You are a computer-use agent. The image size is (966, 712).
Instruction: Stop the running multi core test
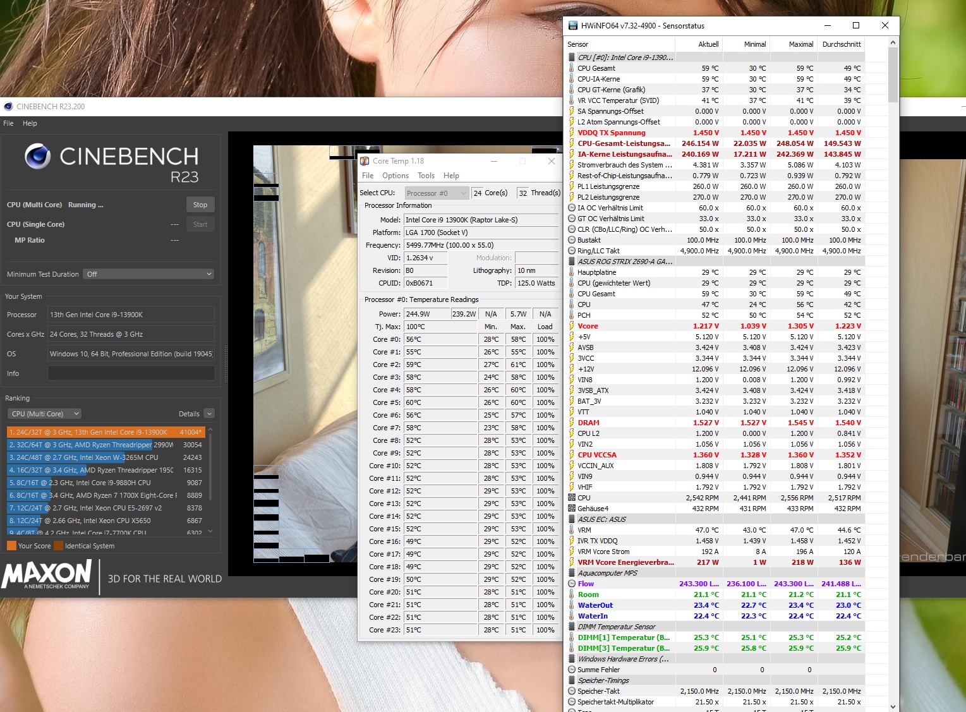pyautogui.click(x=200, y=205)
